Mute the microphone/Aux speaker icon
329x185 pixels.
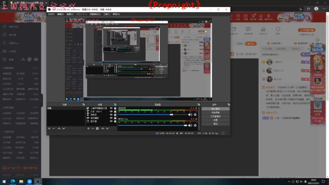pos(190,125)
